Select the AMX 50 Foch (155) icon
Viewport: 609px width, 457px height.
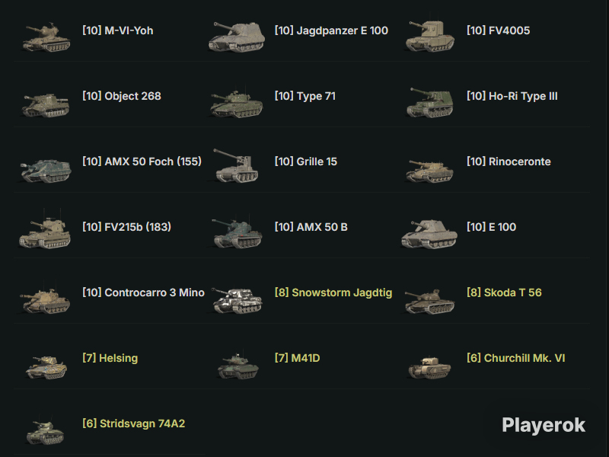pos(46,170)
